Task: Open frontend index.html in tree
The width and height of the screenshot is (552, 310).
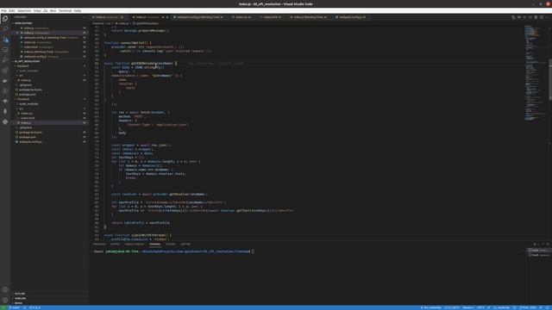Action: [x=28, y=118]
